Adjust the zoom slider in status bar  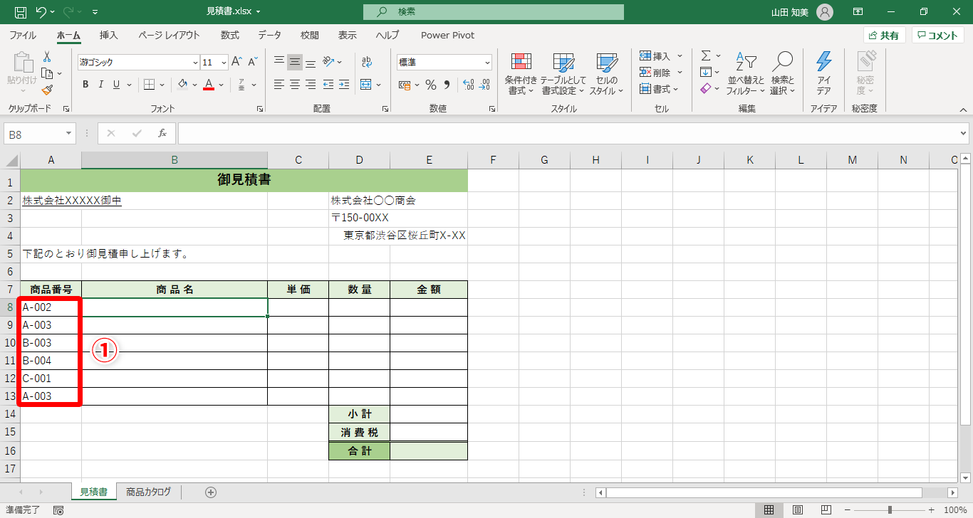pos(890,510)
